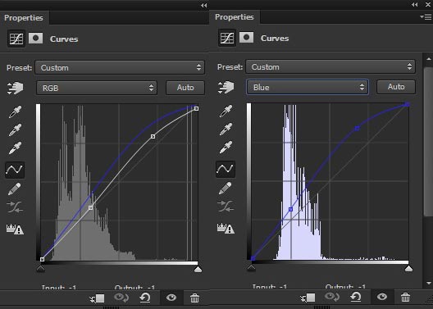Select pencil draw curve tool in right panel
433x309 pixels.
point(226,188)
